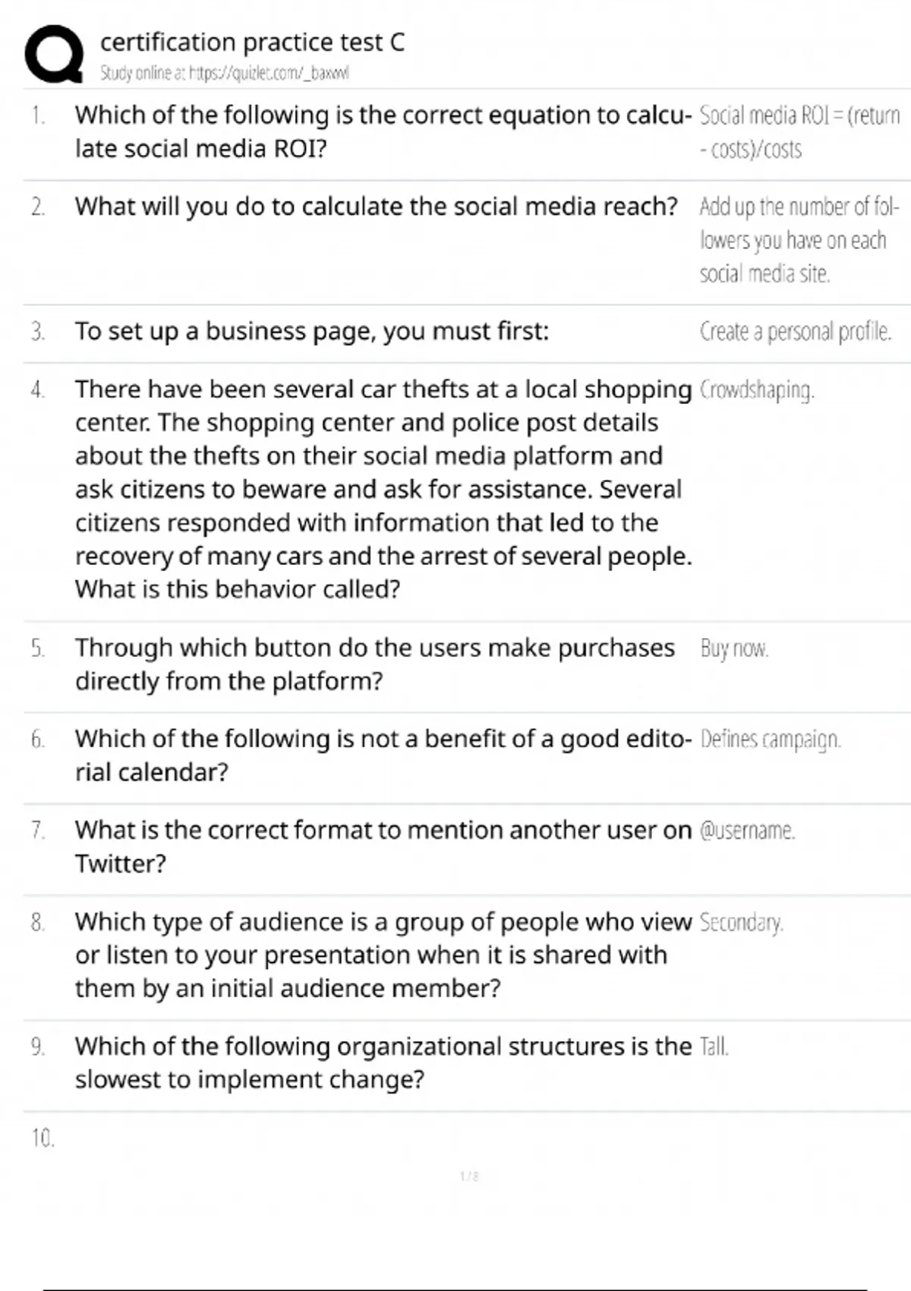911x1291 pixels.
Task: Select the "To set up a business page" question
Action: tap(311, 332)
